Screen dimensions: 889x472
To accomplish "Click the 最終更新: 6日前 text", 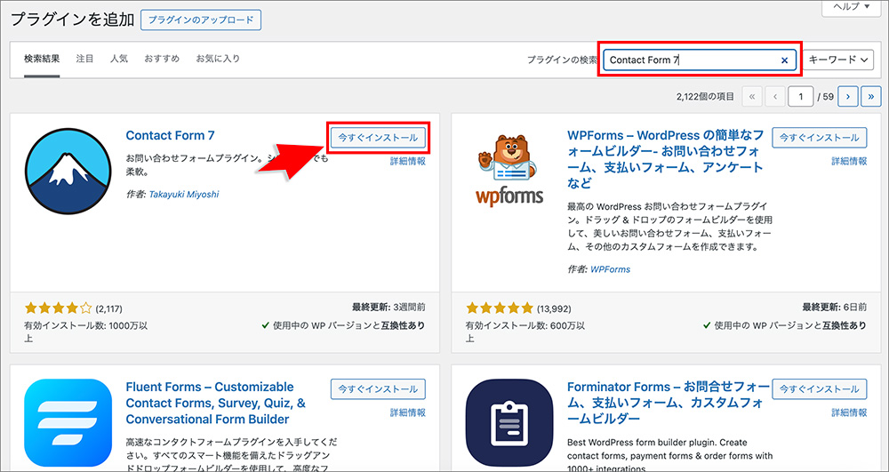I will tap(834, 308).
